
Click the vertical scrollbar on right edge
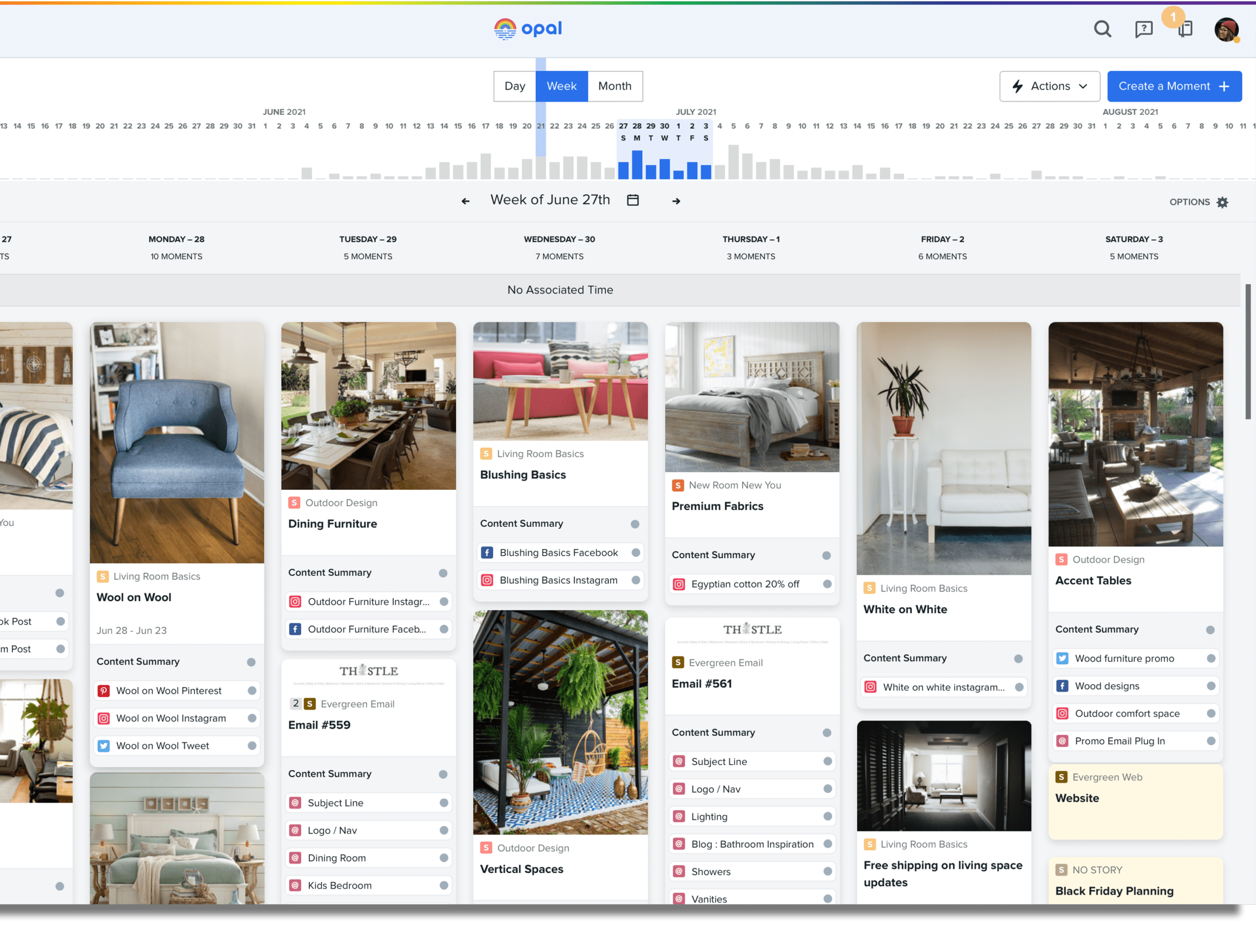pos(1248,352)
